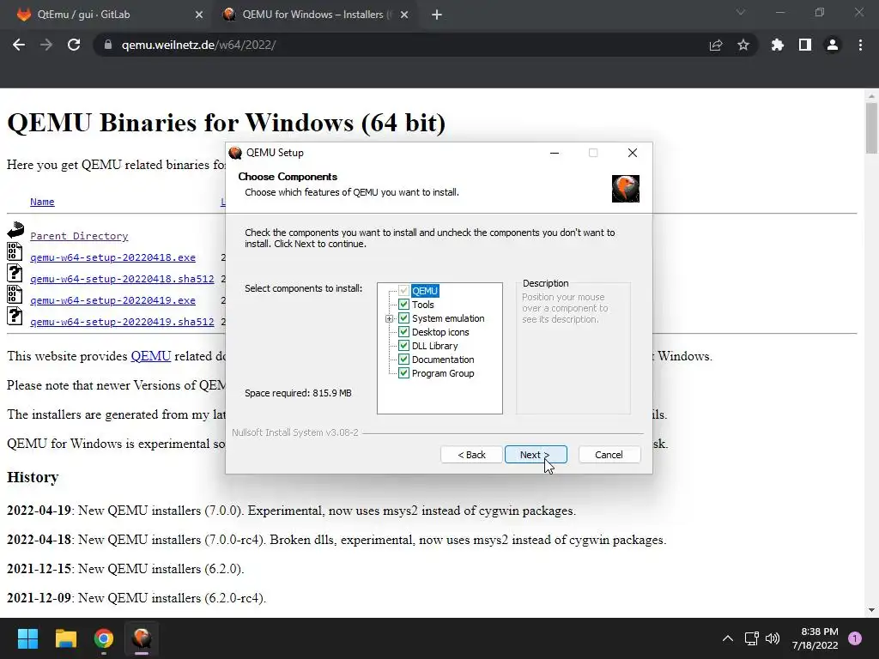
Task: Select the Tools component label
Action: click(x=422, y=305)
